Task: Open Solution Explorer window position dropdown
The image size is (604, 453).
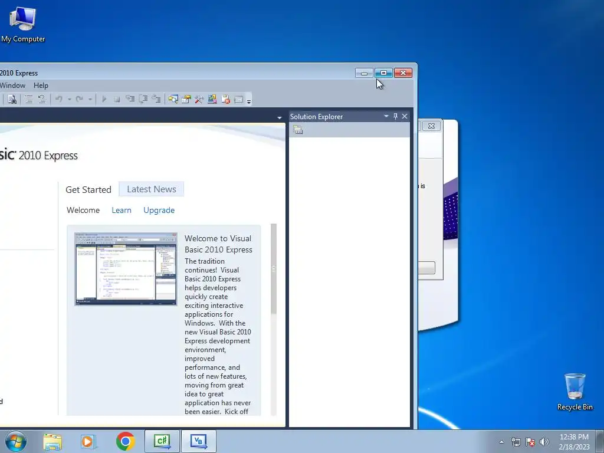Action: point(386,116)
